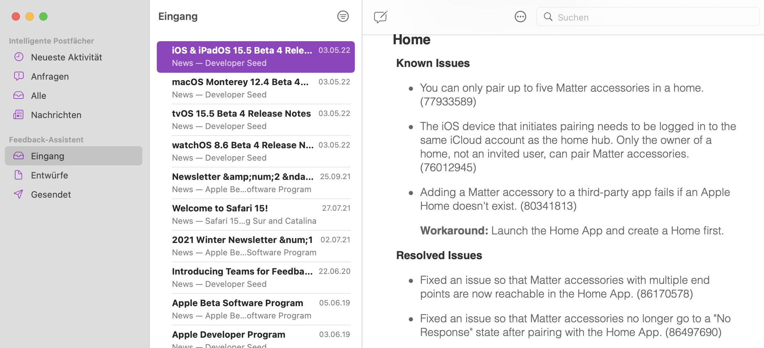Click the Gesendet paper plane icon
The image size is (764, 348).
19,194
